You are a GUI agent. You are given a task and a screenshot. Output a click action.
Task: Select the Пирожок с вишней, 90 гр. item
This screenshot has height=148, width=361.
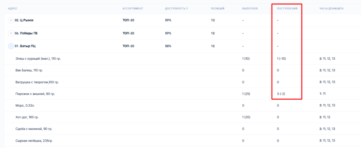point(35,94)
